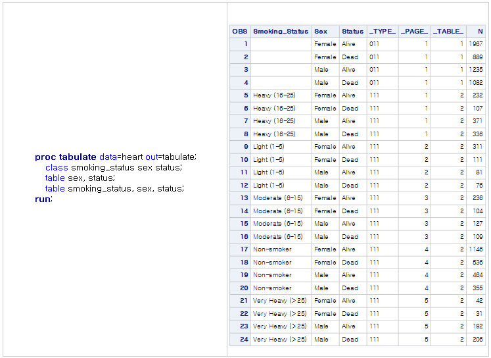Click 'Moderate (6-15)' in OBS row 13
The width and height of the screenshot is (491, 358).
[x=278, y=198]
